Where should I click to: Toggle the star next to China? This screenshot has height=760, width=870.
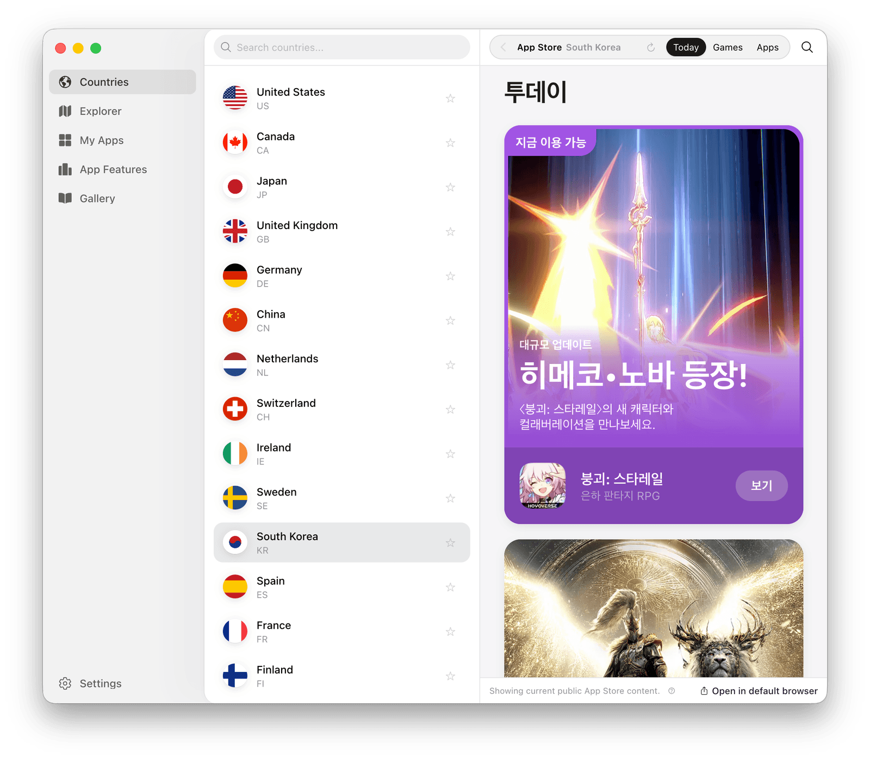point(450,320)
